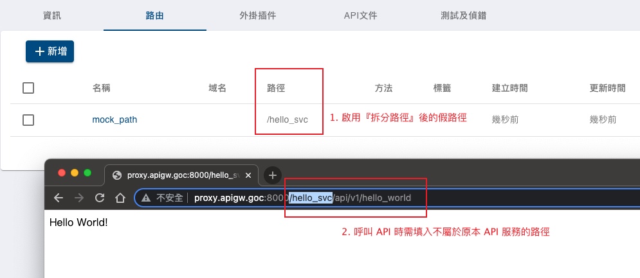
Task: Close the proxy.apigw.goc browser tab
Action: click(250, 176)
